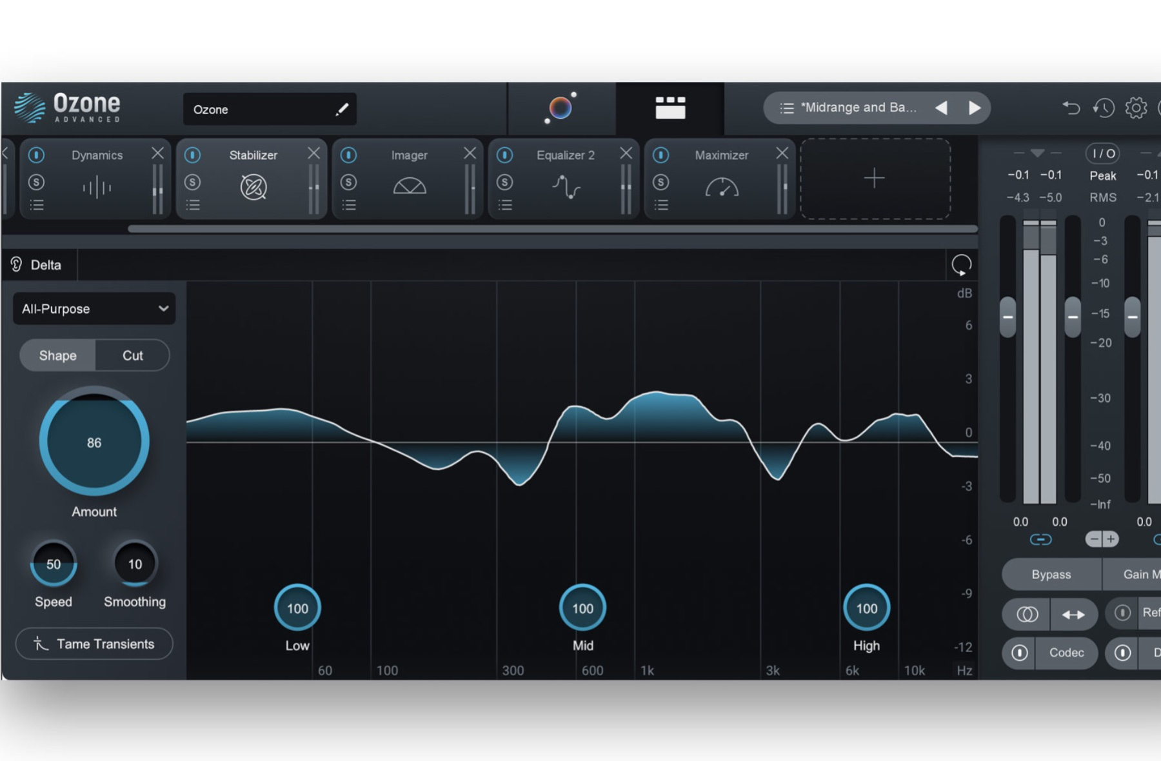Click the swap channels double-arrow icon

(x=1073, y=615)
